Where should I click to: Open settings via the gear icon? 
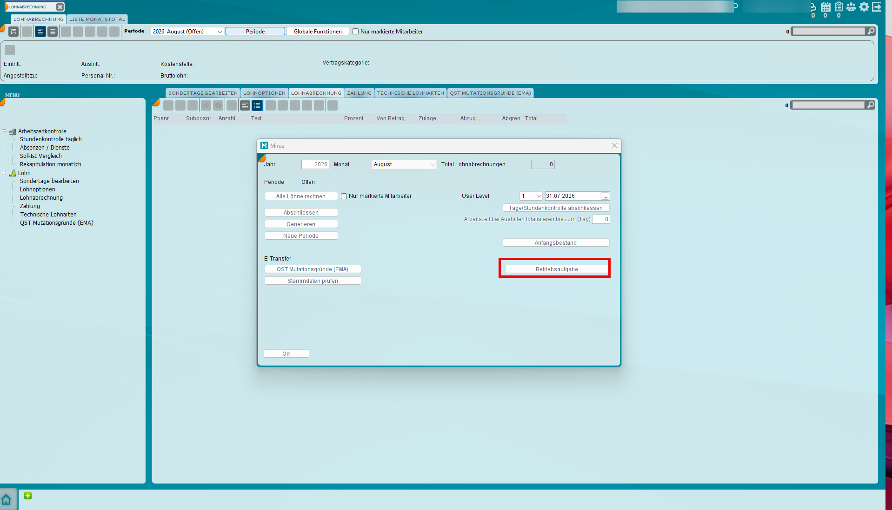coord(864,7)
